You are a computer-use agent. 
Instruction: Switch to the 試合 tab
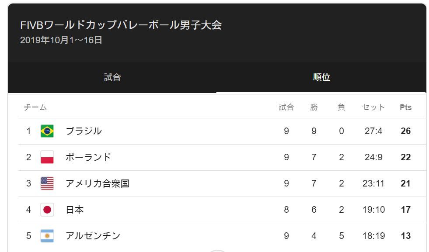tap(112, 77)
